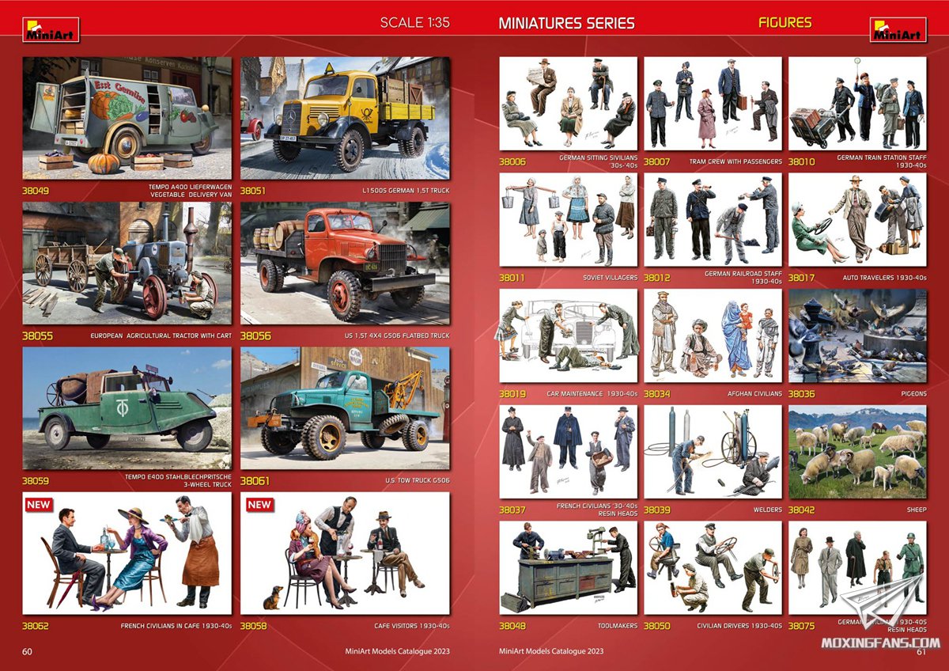Image resolution: width=949 pixels, height=671 pixels.
Task: Select the Cafe Visitors 1930-40s illustration
Action: [x=345, y=553]
